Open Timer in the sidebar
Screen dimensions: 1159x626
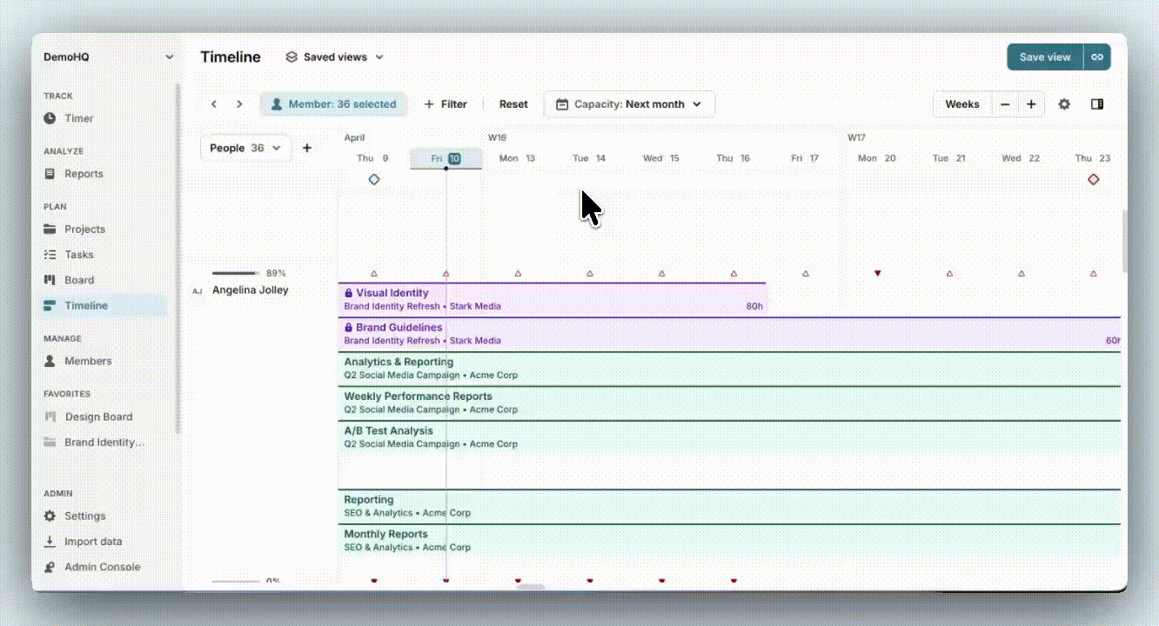[x=78, y=118]
